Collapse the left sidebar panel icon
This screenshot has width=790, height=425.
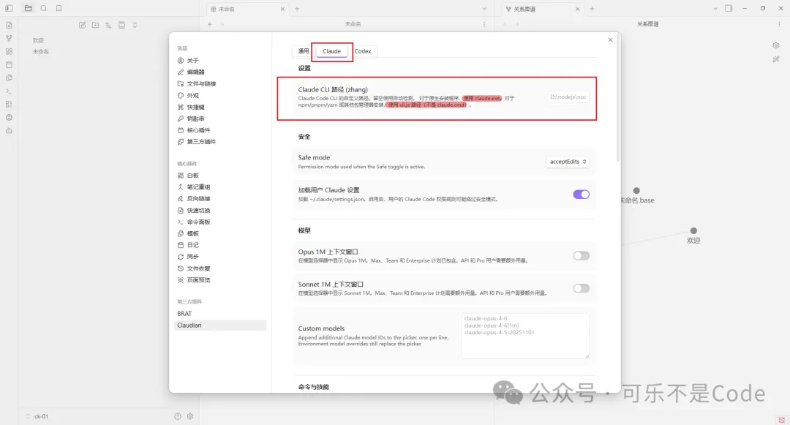[x=9, y=8]
